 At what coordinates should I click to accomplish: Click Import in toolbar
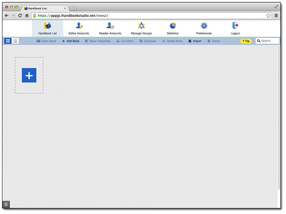tap(195, 41)
